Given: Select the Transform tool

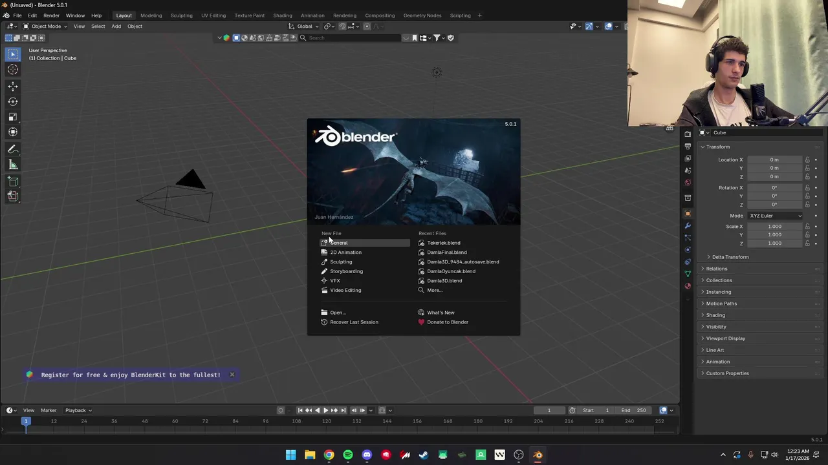Looking at the screenshot, I should pyautogui.click(x=13, y=132).
